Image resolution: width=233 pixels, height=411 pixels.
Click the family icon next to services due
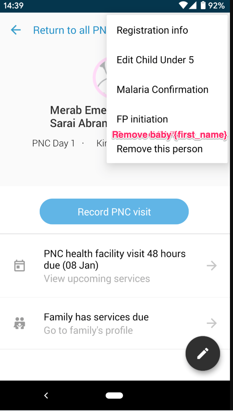pyautogui.click(x=19, y=323)
